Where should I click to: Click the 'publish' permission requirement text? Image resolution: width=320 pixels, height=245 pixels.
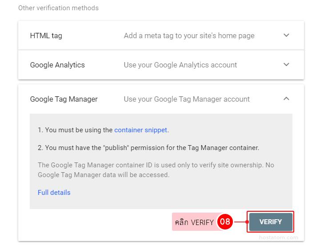148,147
